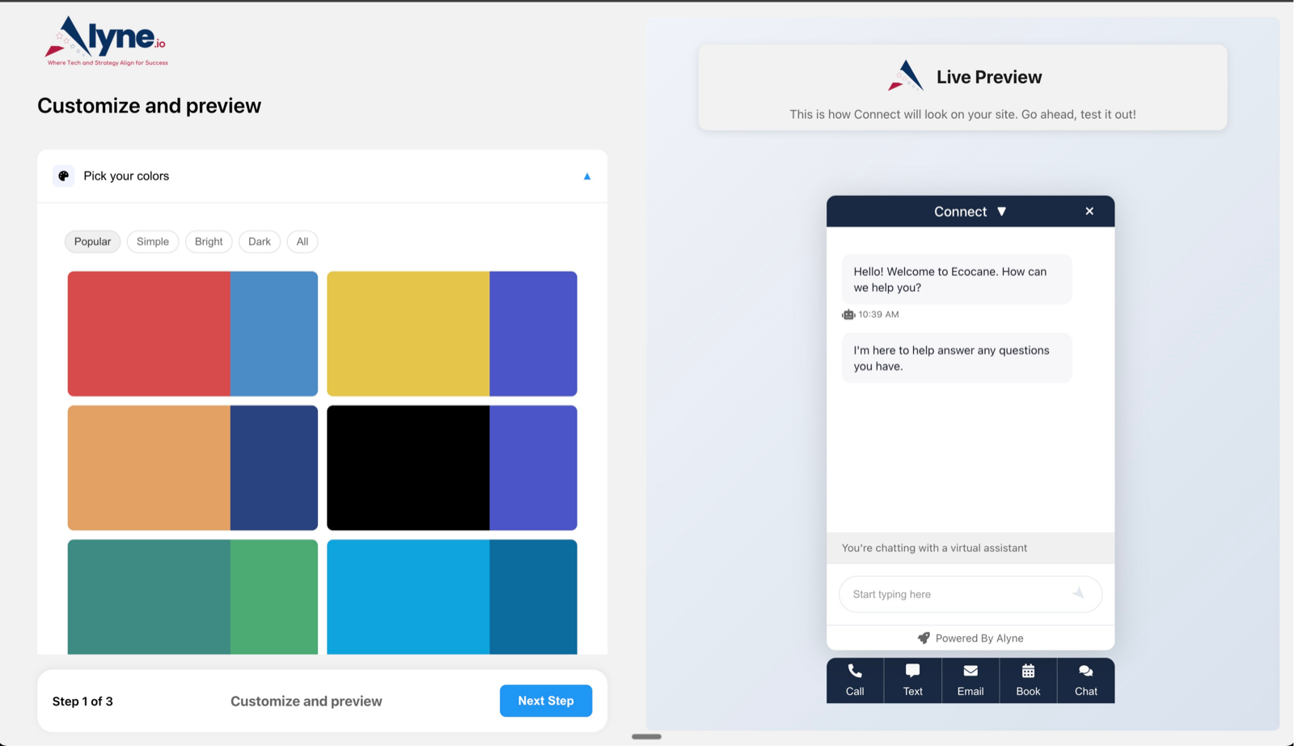This screenshot has height=746, width=1294.
Task: Open the Call option in widget
Action: pyautogui.click(x=855, y=680)
